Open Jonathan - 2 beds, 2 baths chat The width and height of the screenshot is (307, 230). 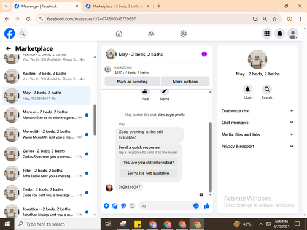click(x=46, y=212)
